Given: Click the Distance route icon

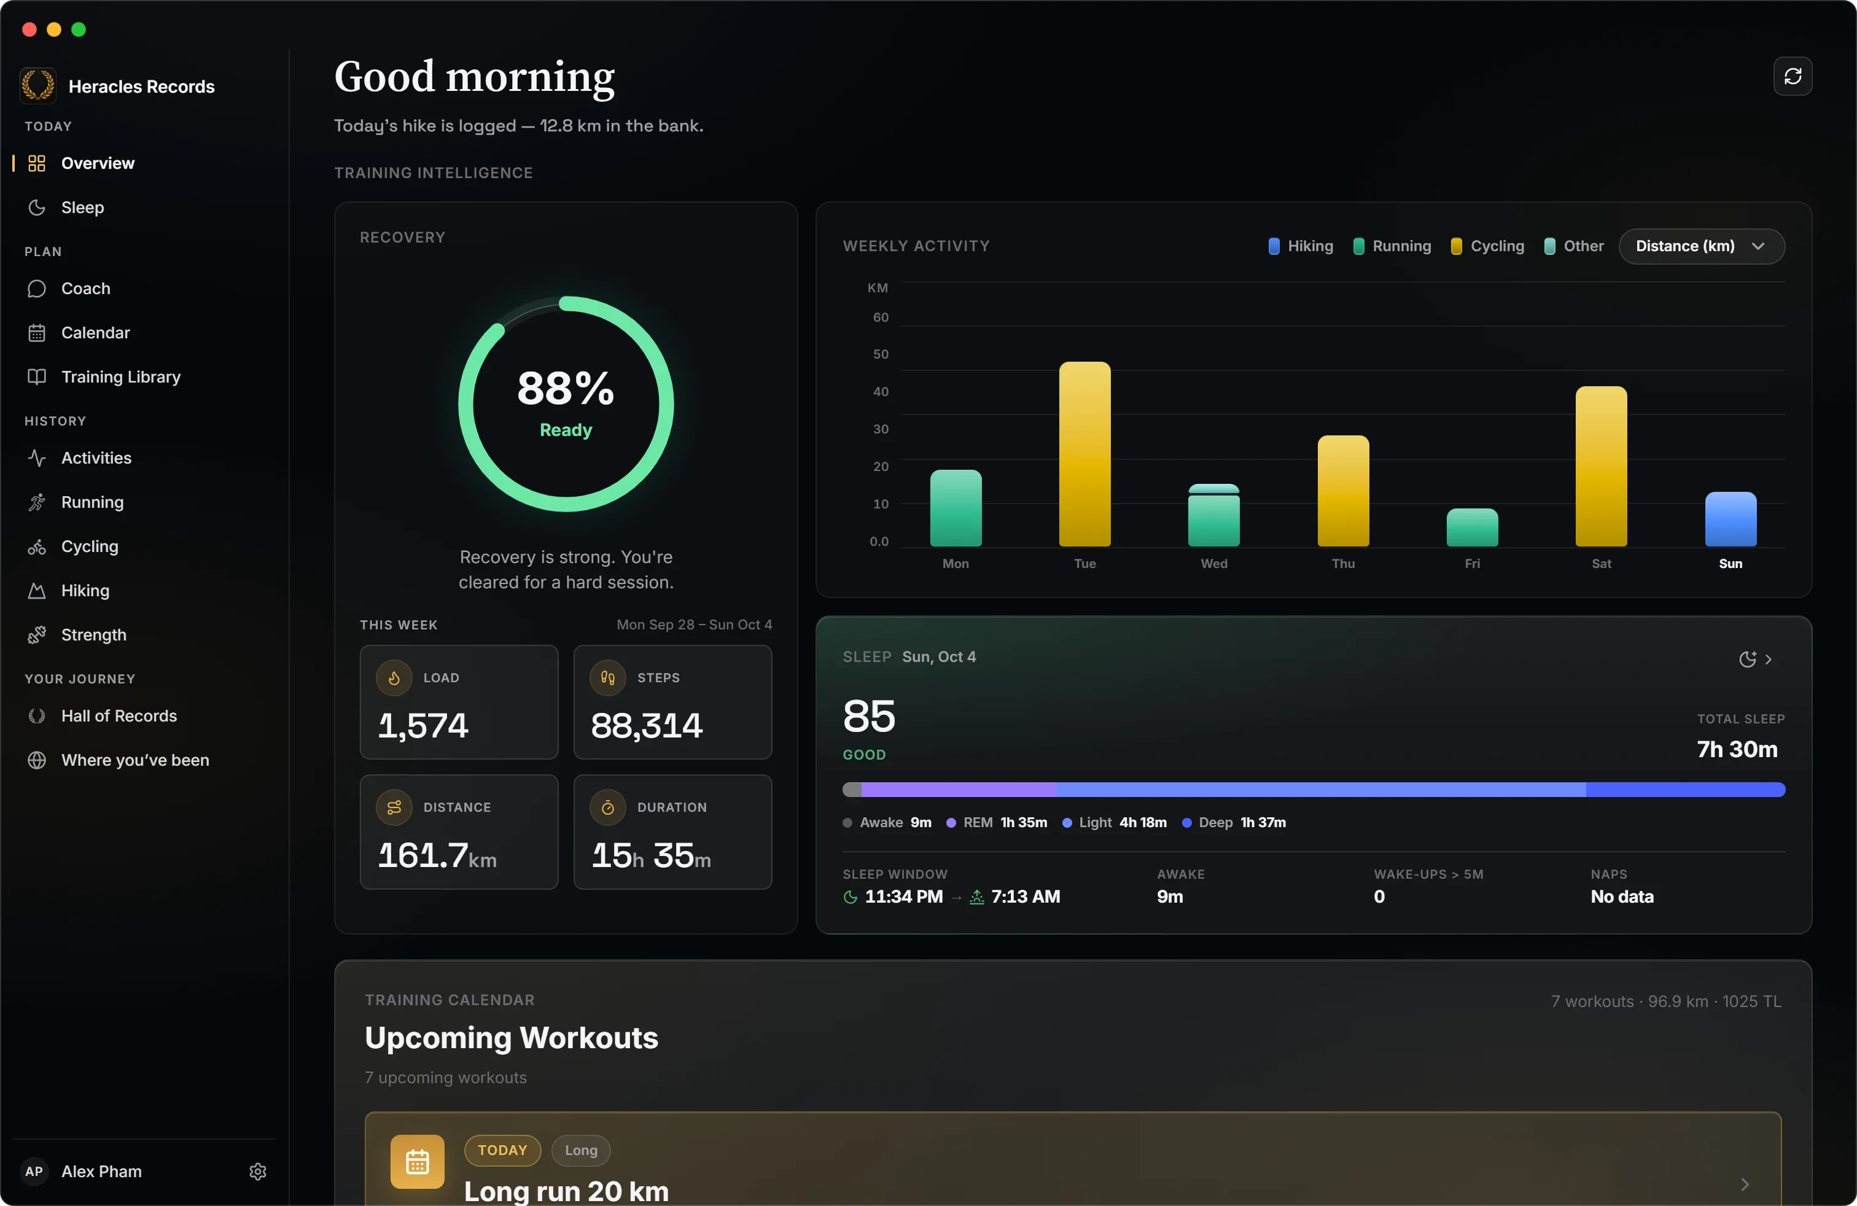Looking at the screenshot, I should click(x=394, y=807).
